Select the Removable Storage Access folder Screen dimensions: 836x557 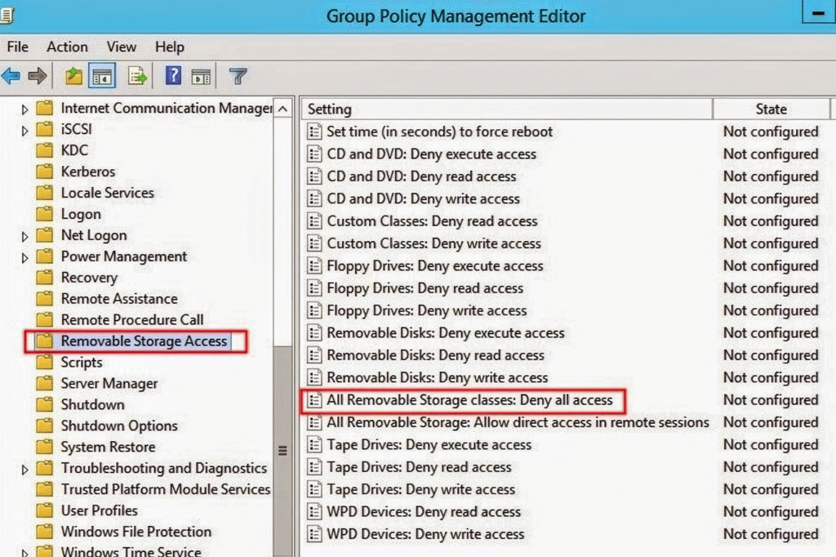[144, 341]
